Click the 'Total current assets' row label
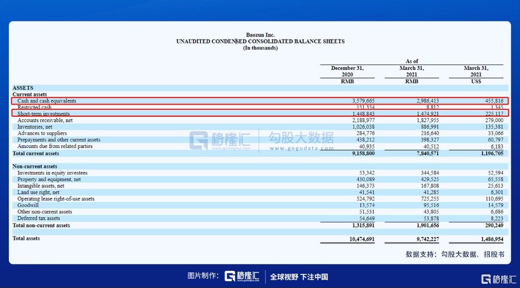The width and height of the screenshot is (520, 288). click(x=36, y=154)
